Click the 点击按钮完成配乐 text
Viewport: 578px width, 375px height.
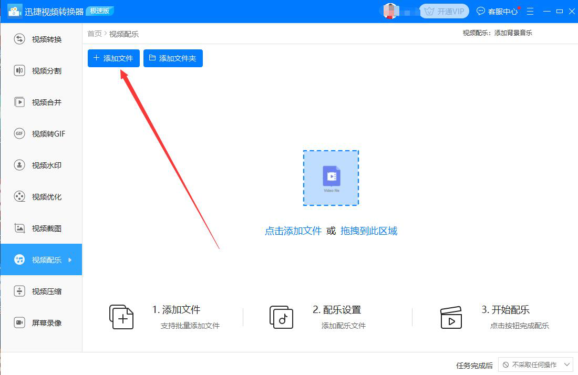pos(519,326)
